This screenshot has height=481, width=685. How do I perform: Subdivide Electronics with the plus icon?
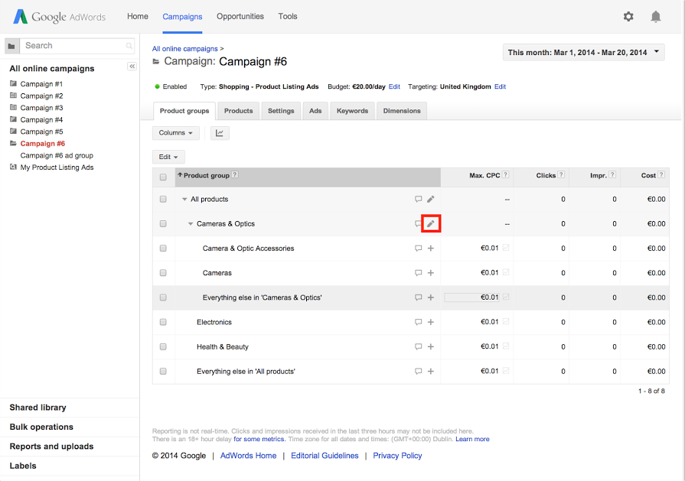point(431,322)
